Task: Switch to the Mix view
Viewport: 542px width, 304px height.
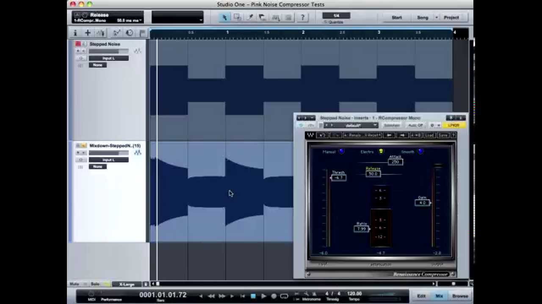Action: click(439, 296)
